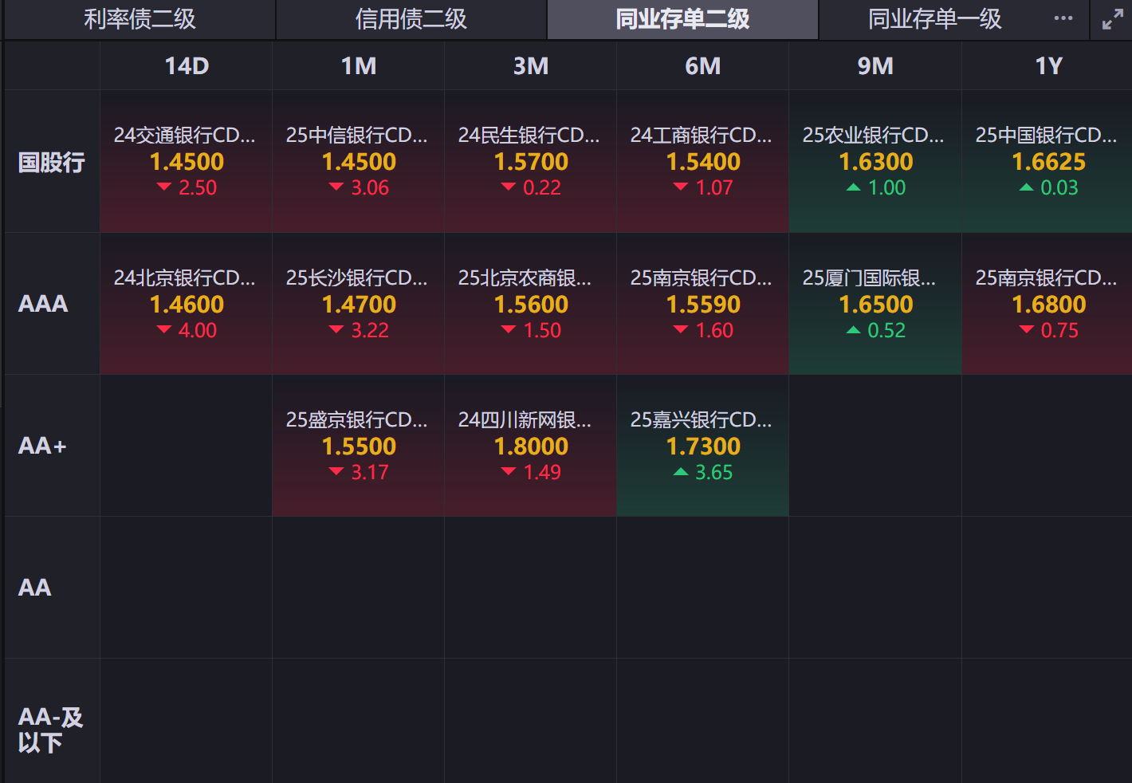Open the 25长沙银行CD cell at 1.4700
This screenshot has width=1132, height=783.
pos(359,304)
